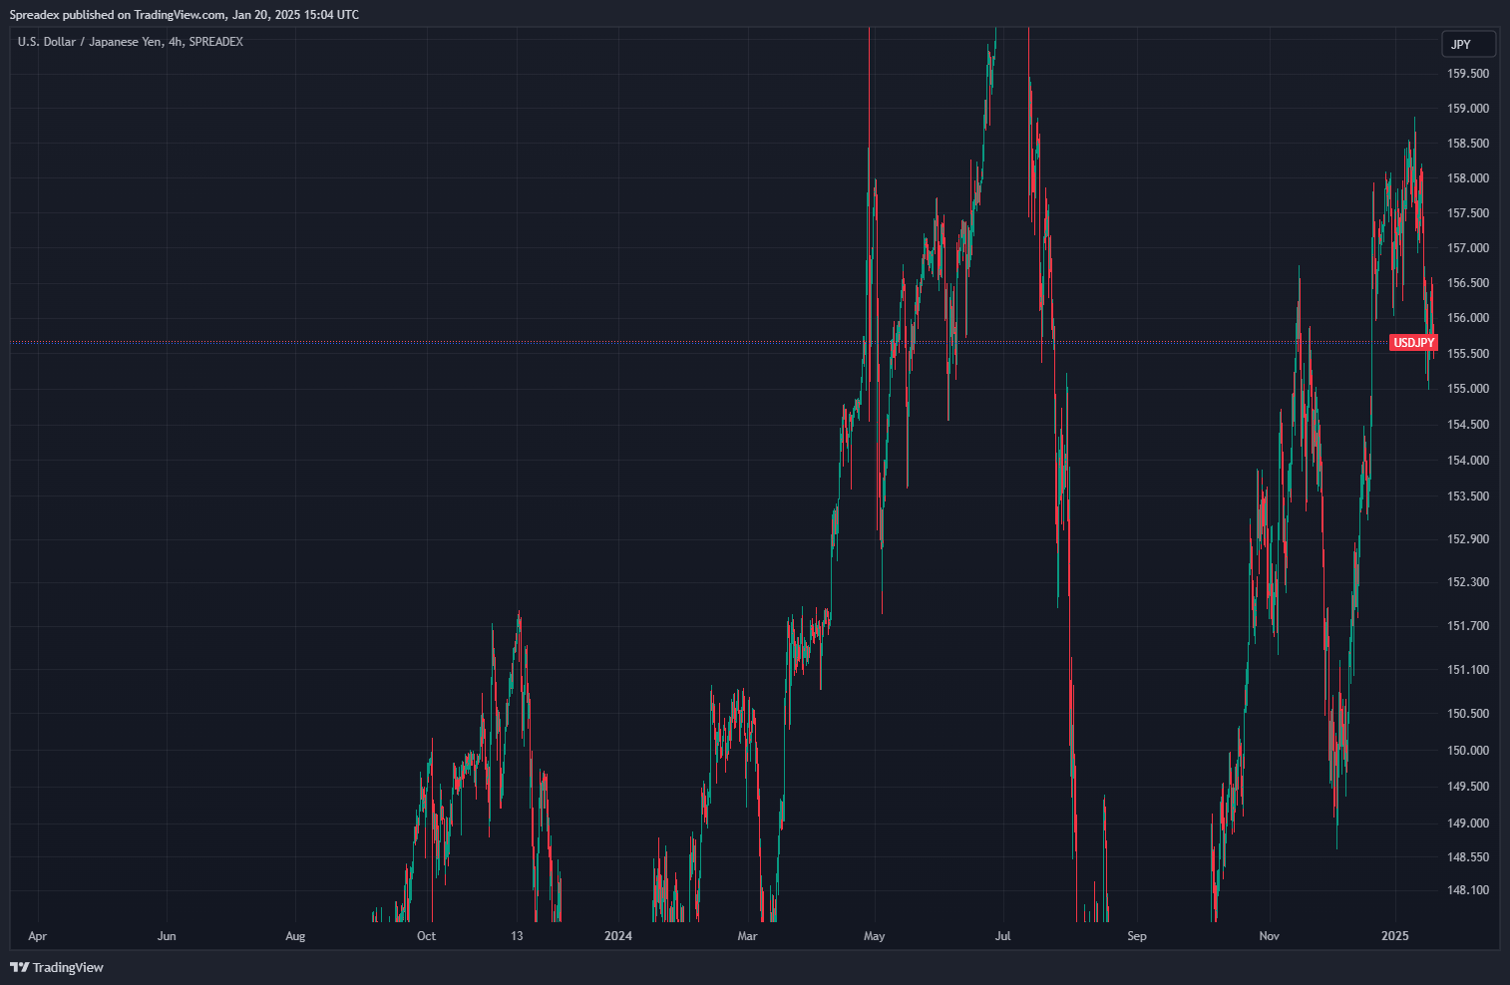Click the Jun label on time axis
The width and height of the screenshot is (1510, 985).
tap(167, 936)
